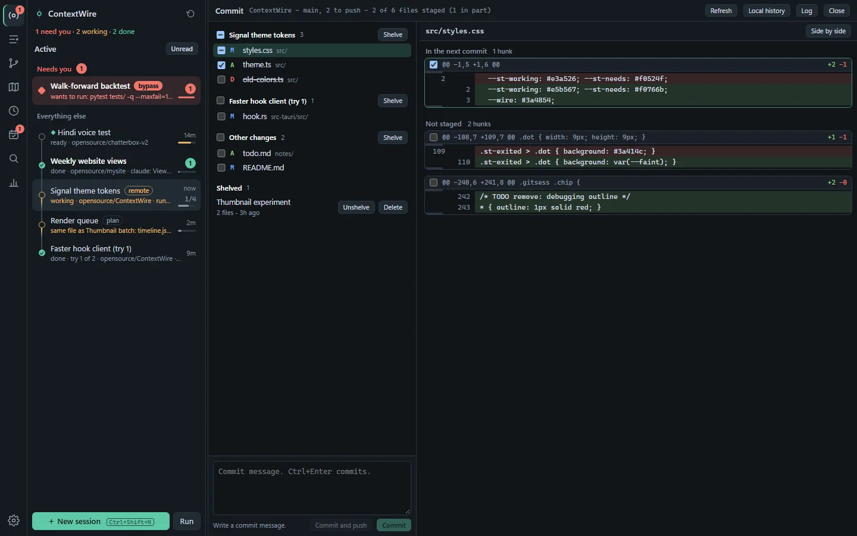This screenshot has height=536, width=857.
Task: Click the Commit button
Action: coord(394,525)
